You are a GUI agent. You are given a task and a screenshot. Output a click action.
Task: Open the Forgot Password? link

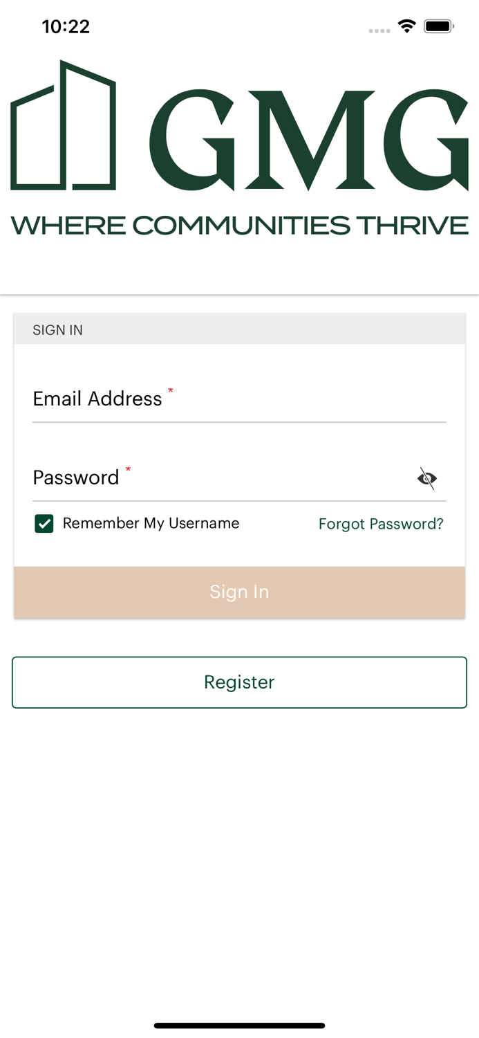[x=381, y=524]
